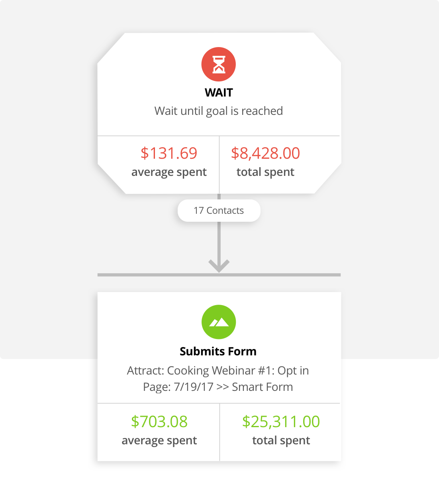Click the mountain badge on the form node
The height and width of the screenshot is (481, 439).
point(219,322)
